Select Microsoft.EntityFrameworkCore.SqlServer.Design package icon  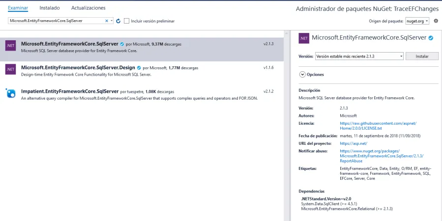pyautogui.click(x=10, y=69)
